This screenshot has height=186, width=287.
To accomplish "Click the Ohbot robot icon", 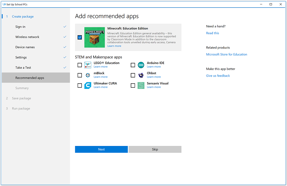I will click(x=141, y=75).
